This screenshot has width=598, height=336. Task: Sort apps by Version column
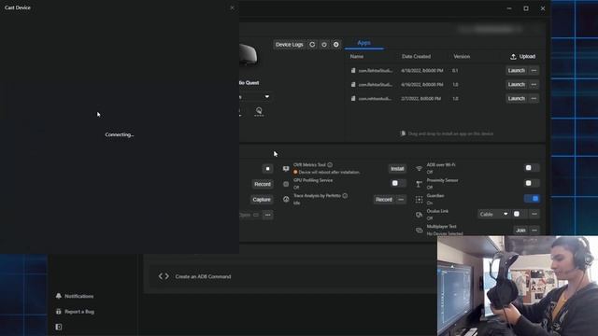click(x=462, y=56)
